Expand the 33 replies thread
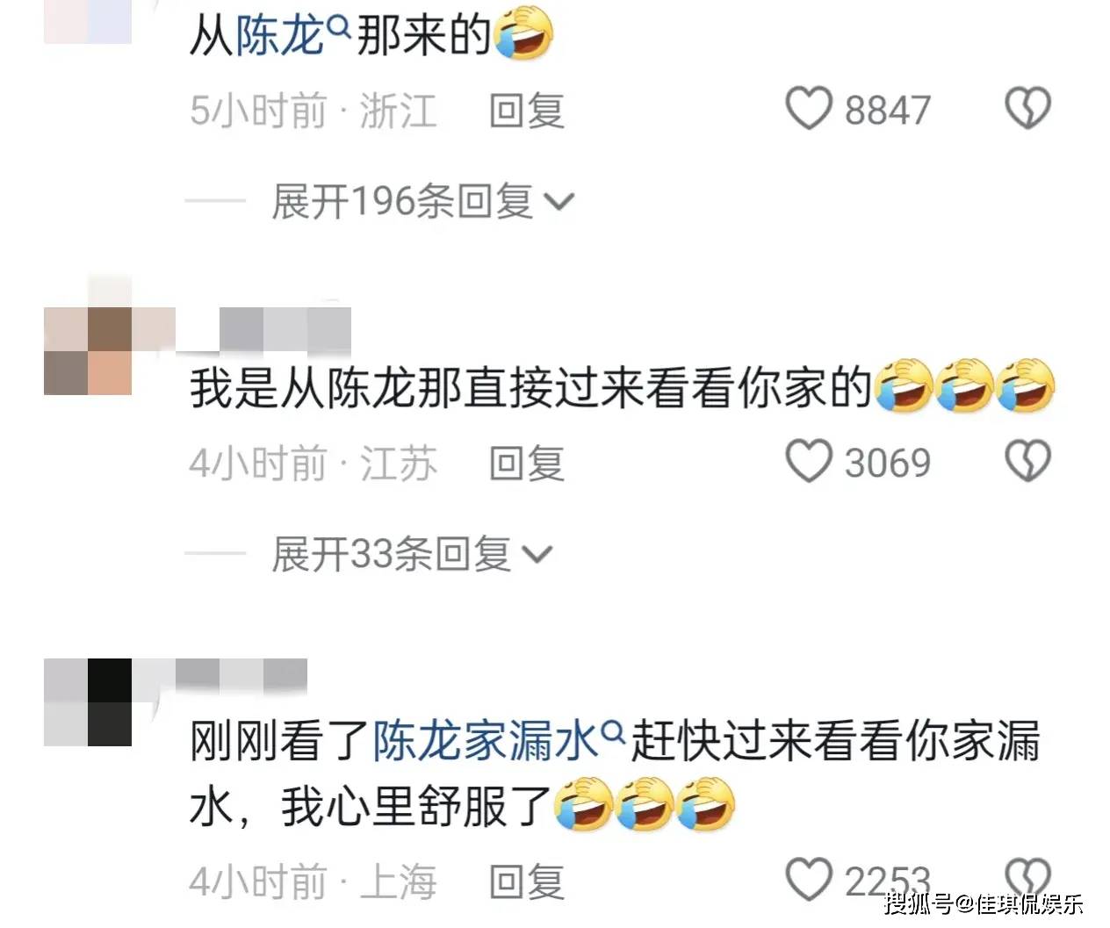The image size is (1110, 928). pyautogui.click(x=411, y=554)
